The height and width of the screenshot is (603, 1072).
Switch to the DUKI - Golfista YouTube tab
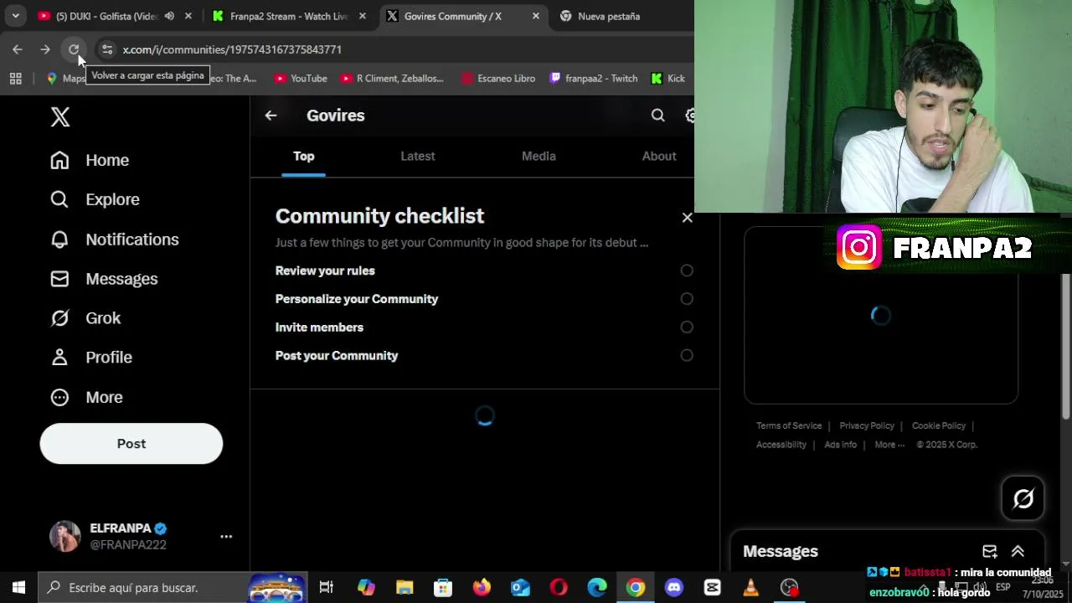tap(106, 16)
